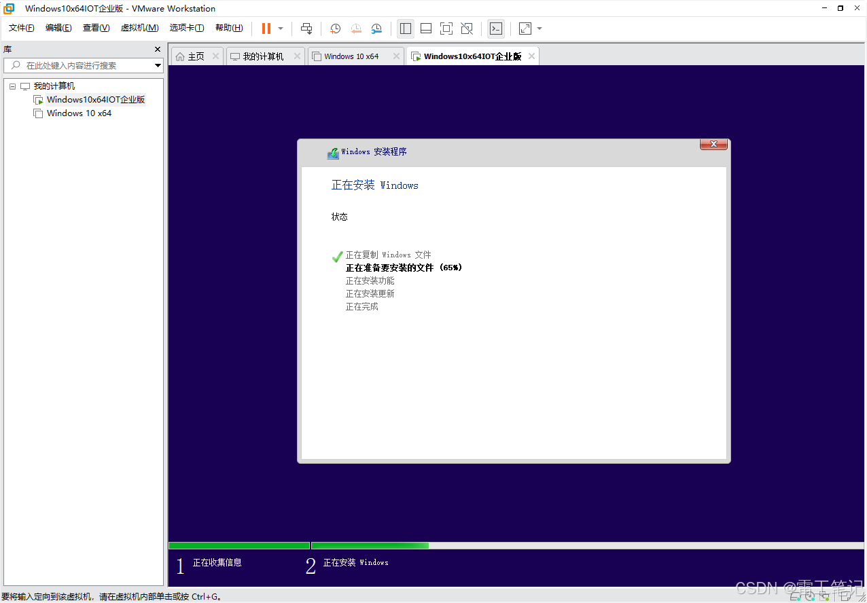
Task: Select Windows10x64IOT企业版 in the library tree
Action: pyautogui.click(x=96, y=100)
